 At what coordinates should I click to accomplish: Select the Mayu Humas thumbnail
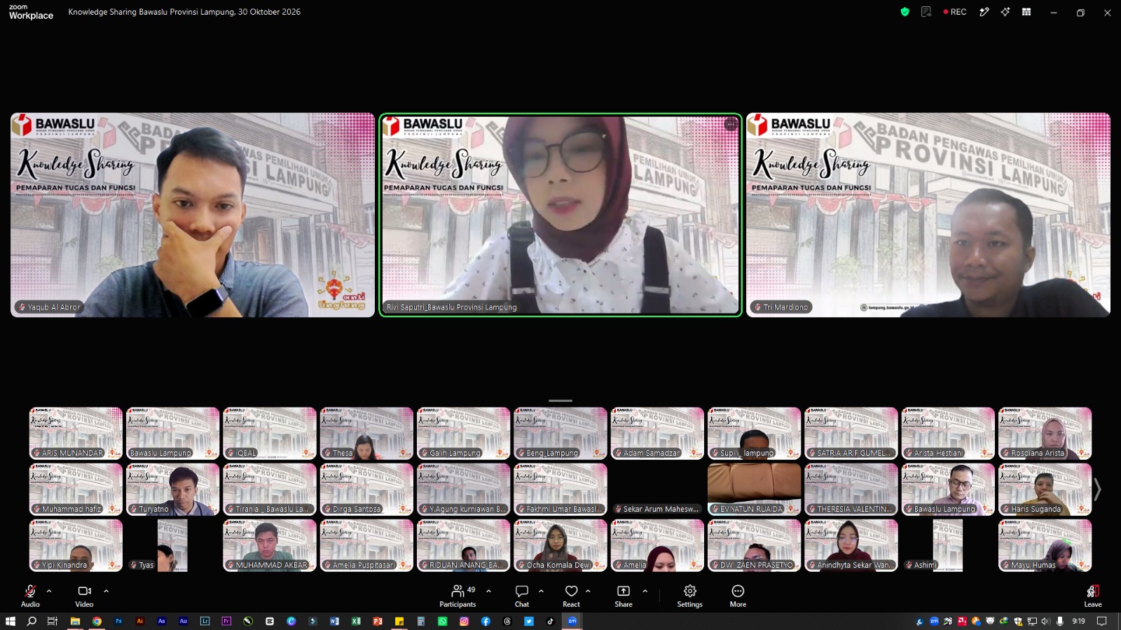tap(1045, 545)
